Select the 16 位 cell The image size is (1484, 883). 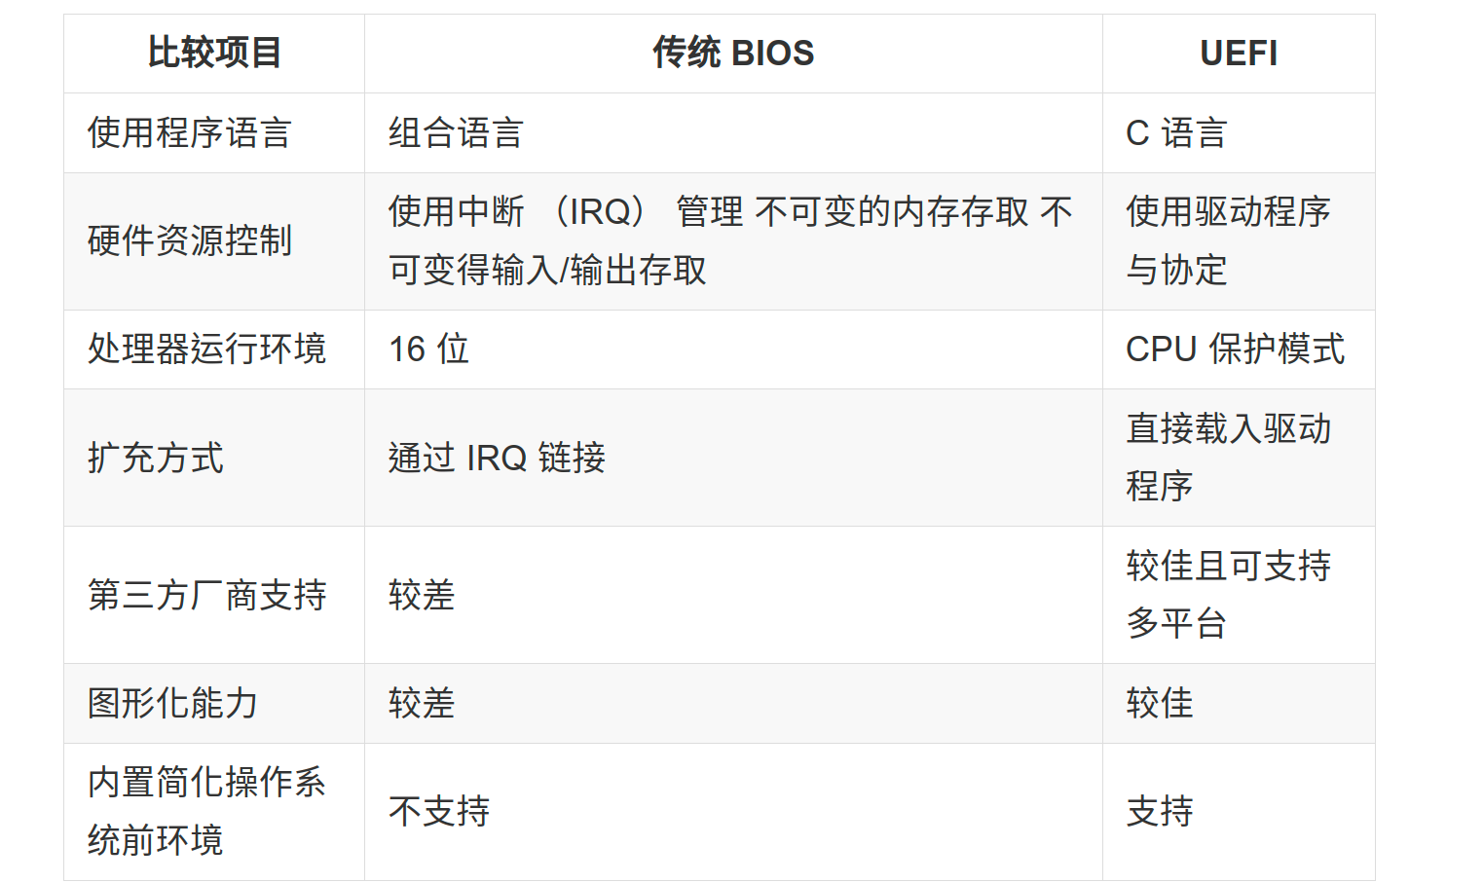428,350
